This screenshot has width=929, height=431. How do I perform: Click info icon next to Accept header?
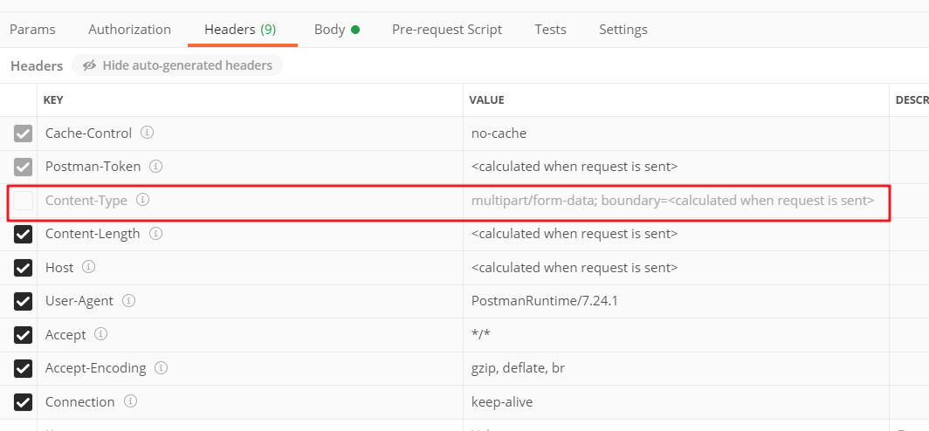101,334
